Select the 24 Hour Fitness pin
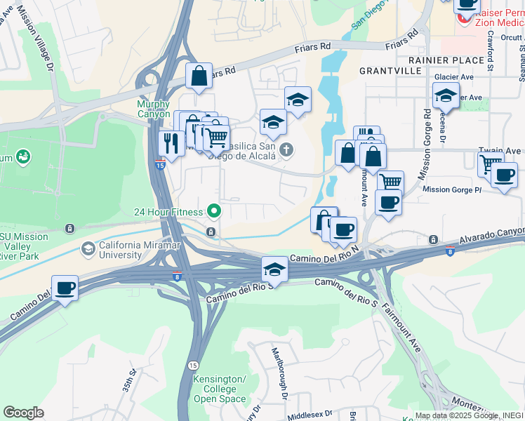Image resolution: width=525 pixels, height=421 pixels. (214, 212)
